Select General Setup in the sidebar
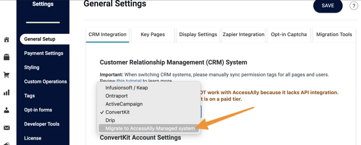 coord(45,39)
